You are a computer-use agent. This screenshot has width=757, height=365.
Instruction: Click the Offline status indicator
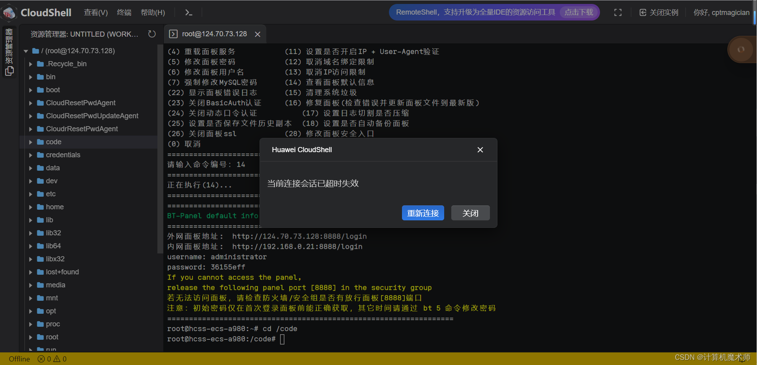(19, 359)
